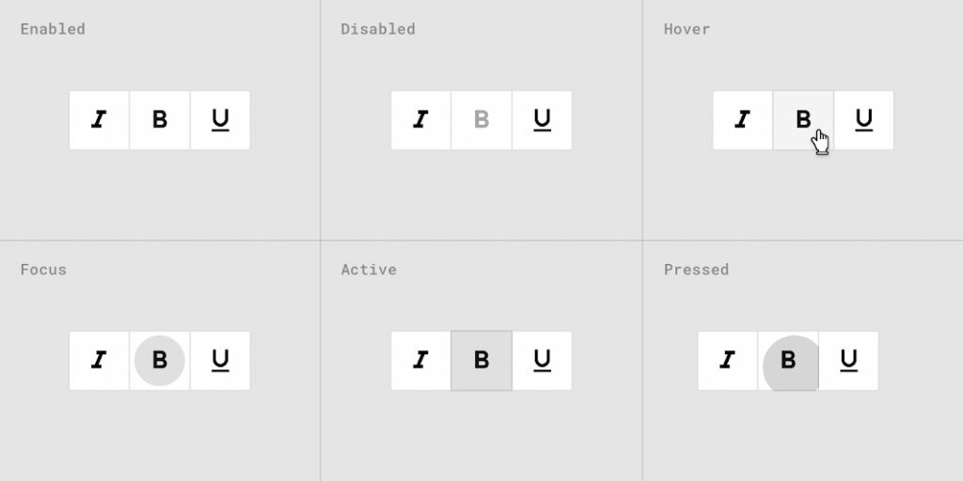Viewport: 963px width, 481px height.
Task: Click Italic icon in the Enabled group
Action: [x=99, y=119]
